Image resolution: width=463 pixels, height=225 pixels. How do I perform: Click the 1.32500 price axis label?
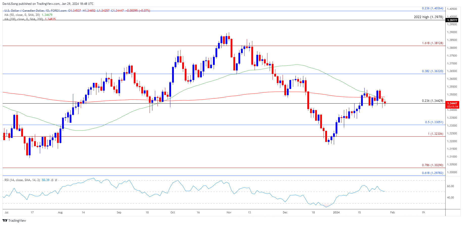pos(452,133)
